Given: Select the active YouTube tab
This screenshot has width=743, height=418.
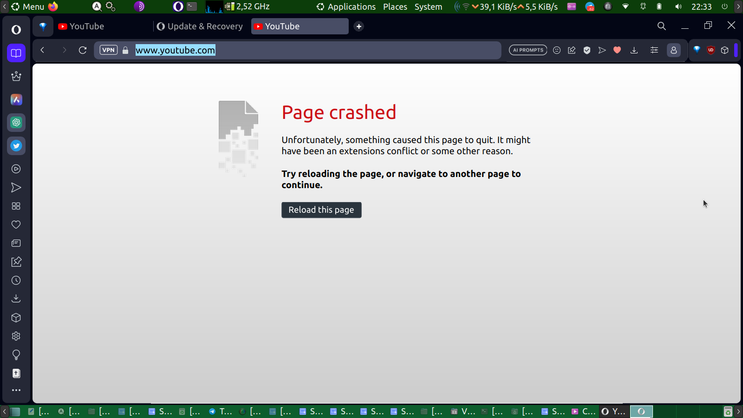Looking at the screenshot, I should 300,26.
